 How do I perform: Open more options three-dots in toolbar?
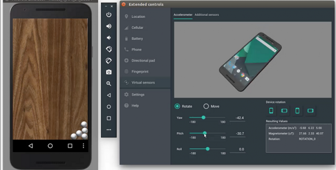(109, 130)
